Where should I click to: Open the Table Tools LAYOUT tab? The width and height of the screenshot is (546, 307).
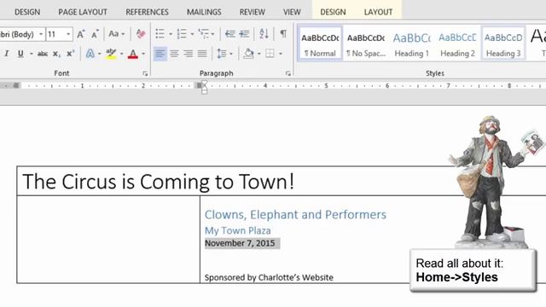click(378, 12)
